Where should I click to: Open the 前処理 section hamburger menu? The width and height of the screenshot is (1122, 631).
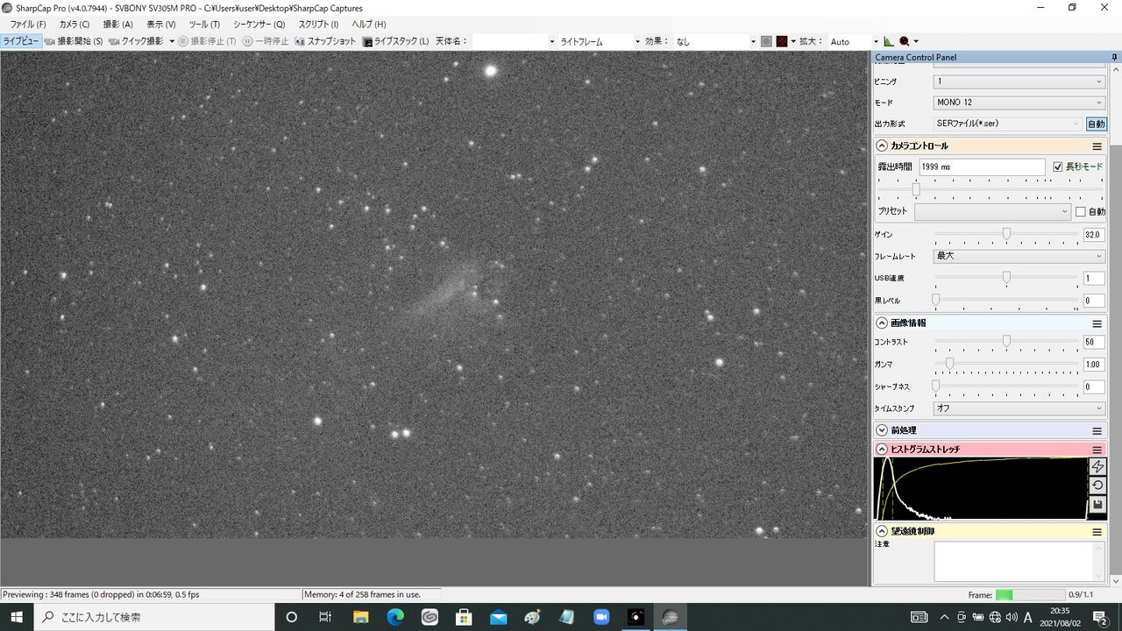coord(1097,430)
